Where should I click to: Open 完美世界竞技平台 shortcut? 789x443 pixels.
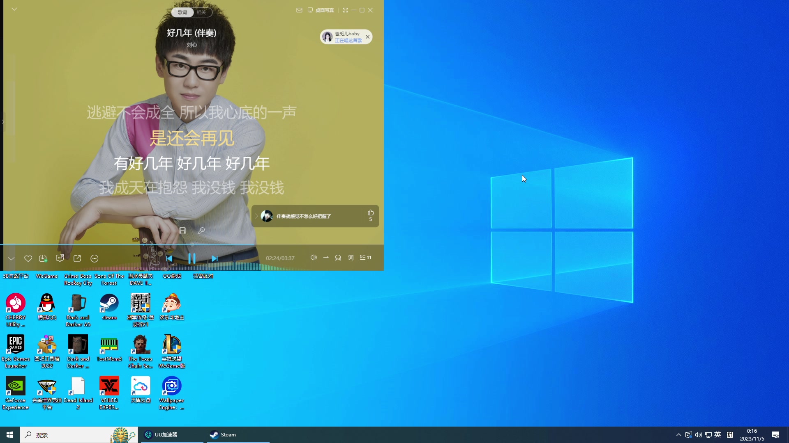coord(47,393)
